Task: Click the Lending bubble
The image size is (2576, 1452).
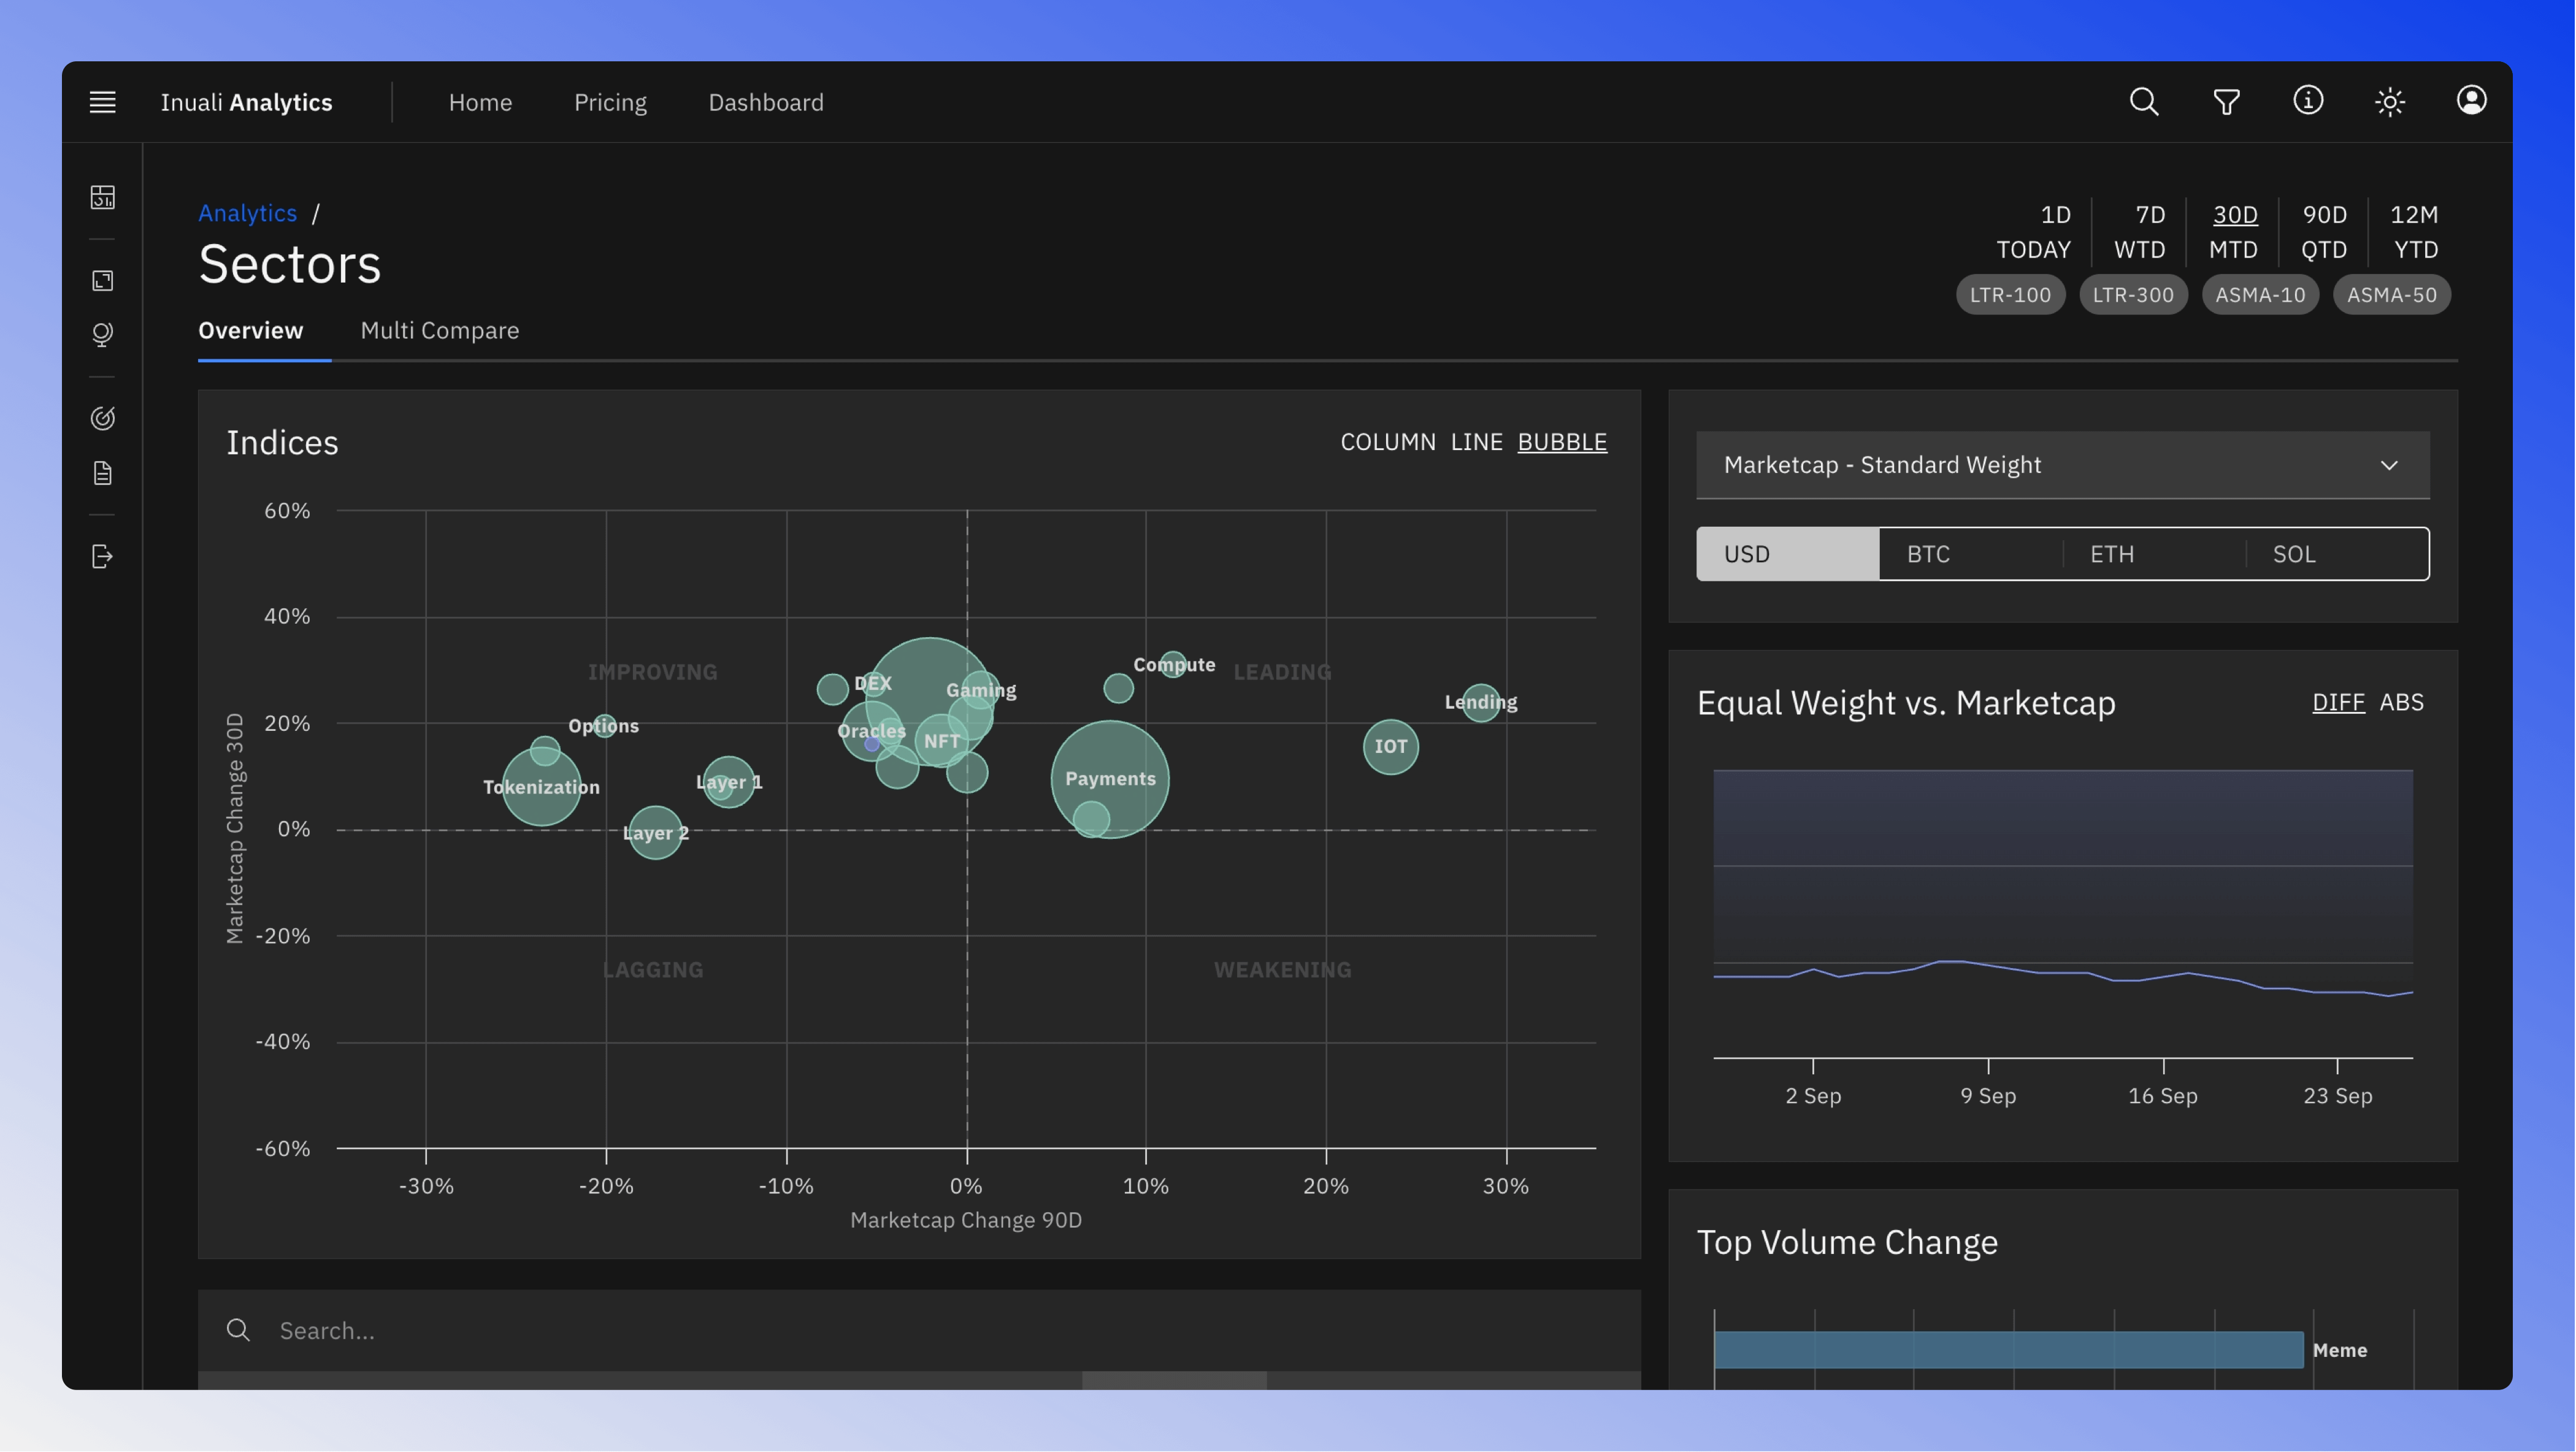Action: [1480, 702]
